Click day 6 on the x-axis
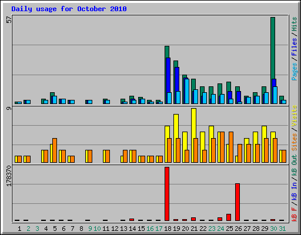 click(63, 229)
